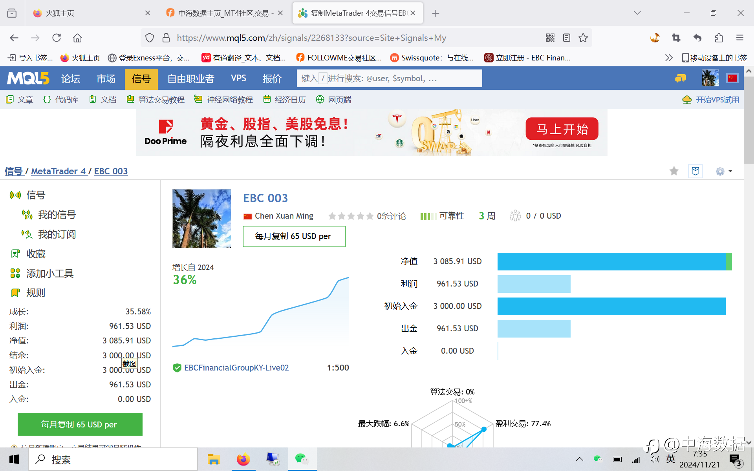Open 论坛 forum menu
The width and height of the screenshot is (754, 471).
pos(71,78)
